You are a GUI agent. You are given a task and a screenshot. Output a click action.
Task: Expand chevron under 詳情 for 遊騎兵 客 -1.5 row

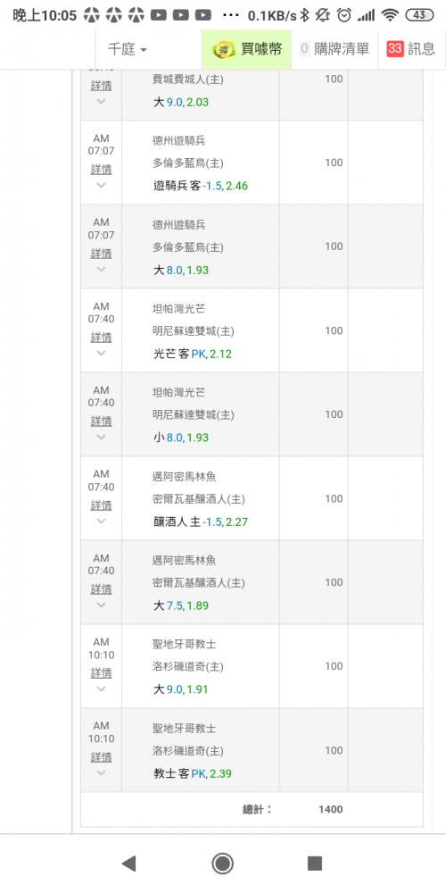[102, 186]
